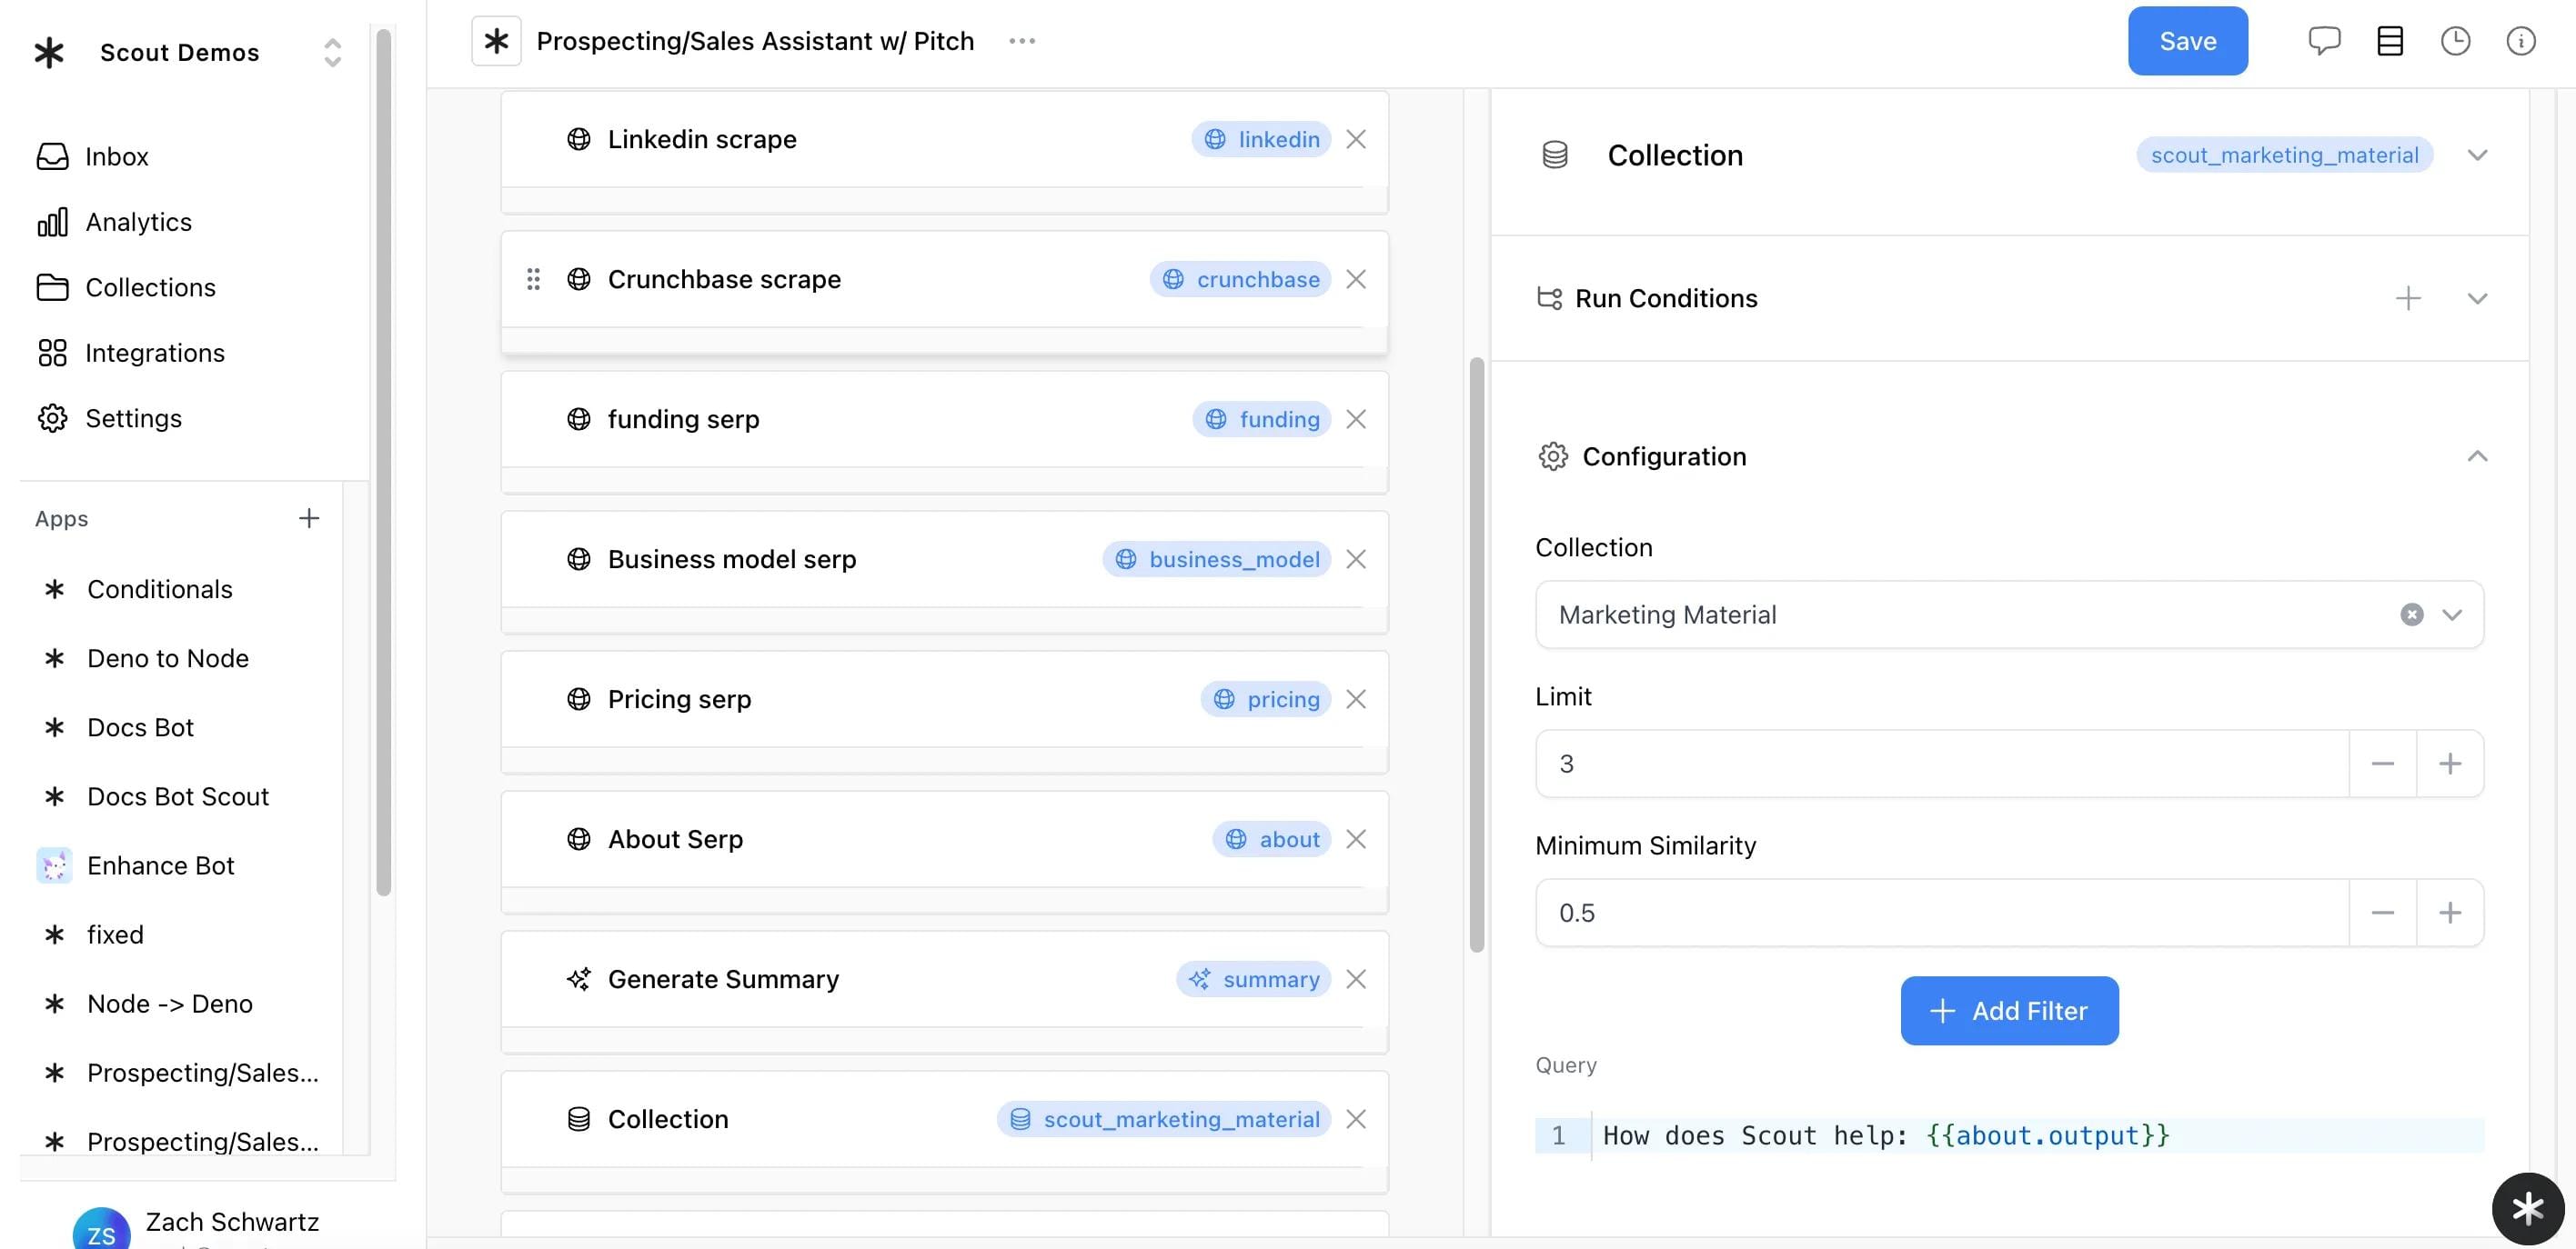2576x1249 pixels.
Task: Open the Conditionals app
Action: pyautogui.click(x=159, y=588)
